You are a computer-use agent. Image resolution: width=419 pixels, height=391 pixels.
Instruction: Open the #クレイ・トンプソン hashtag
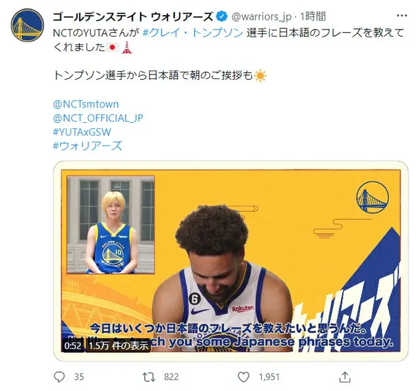point(192,33)
